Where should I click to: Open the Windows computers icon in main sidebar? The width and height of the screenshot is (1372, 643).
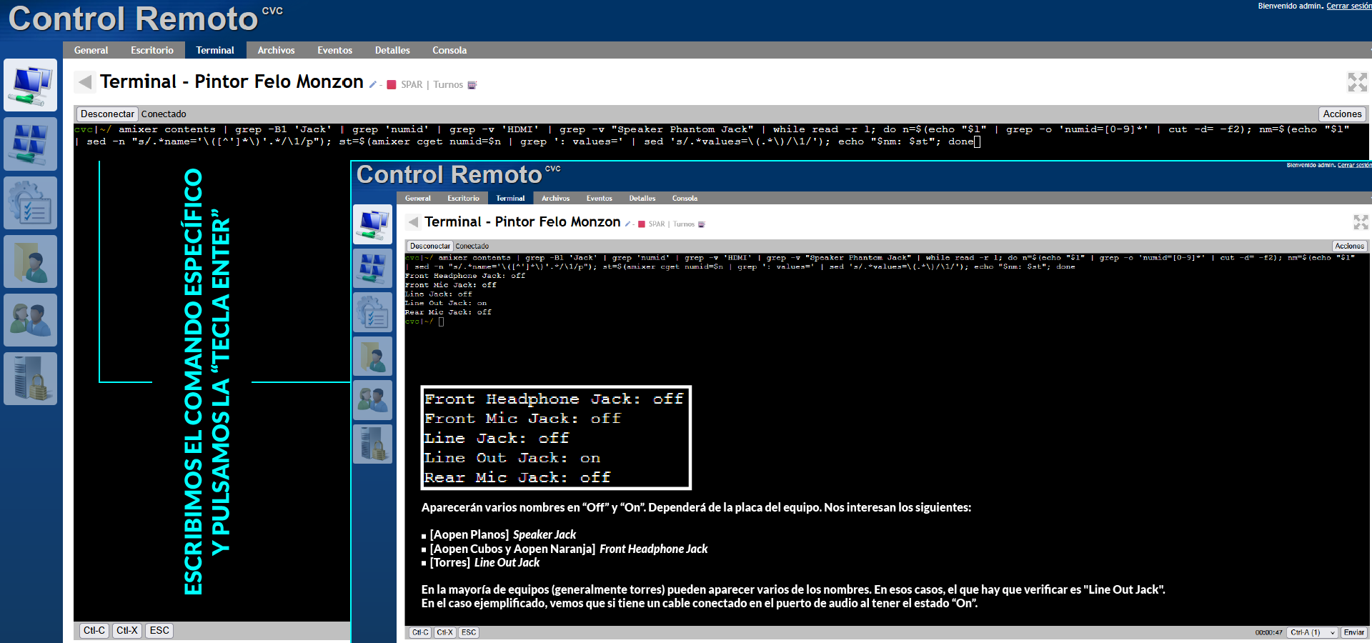(x=30, y=144)
